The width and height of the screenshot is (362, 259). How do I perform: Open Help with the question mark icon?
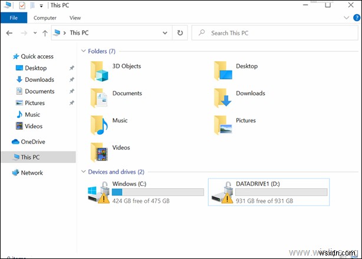[357, 18]
